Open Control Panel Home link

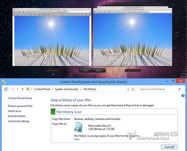pos(20,98)
